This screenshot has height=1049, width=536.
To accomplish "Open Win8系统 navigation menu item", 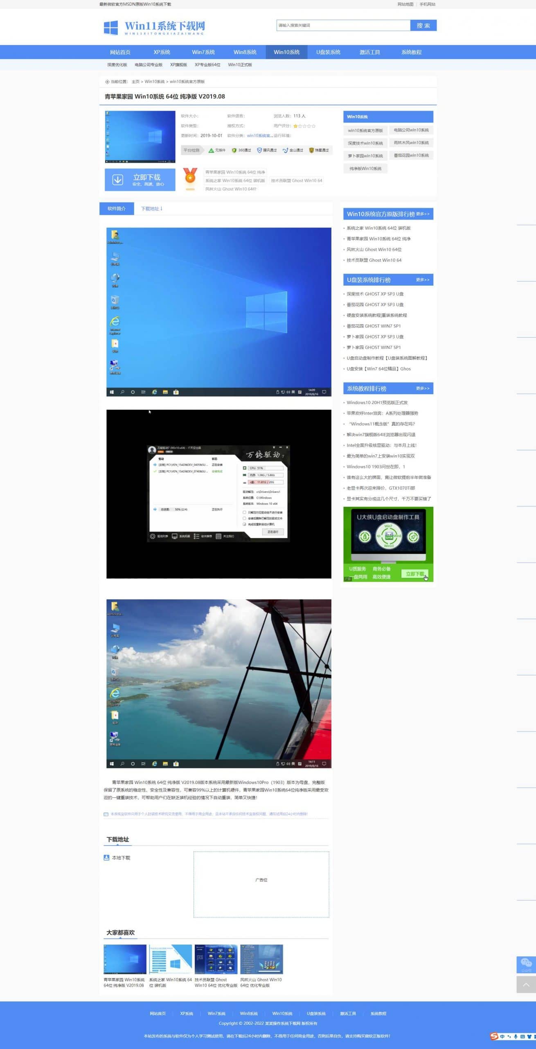I will point(245,52).
